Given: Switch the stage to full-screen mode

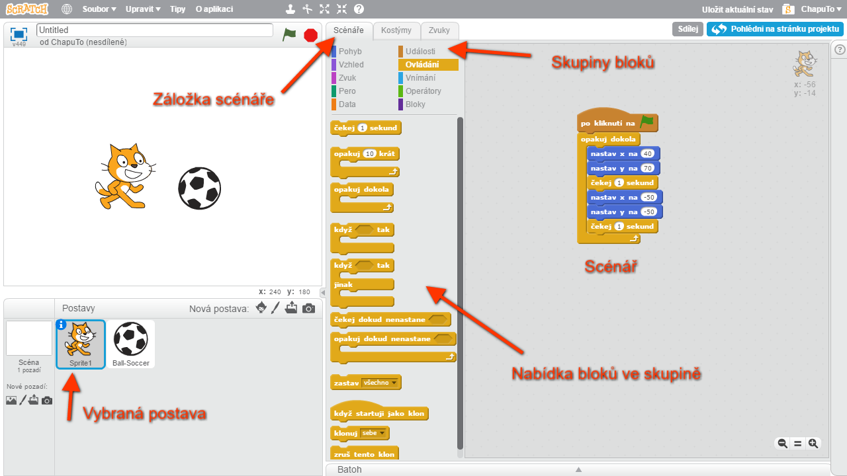Looking at the screenshot, I should click(x=19, y=34).
